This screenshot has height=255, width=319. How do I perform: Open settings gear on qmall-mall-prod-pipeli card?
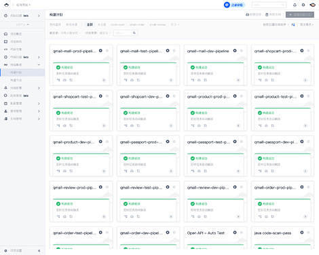point(100,51)
